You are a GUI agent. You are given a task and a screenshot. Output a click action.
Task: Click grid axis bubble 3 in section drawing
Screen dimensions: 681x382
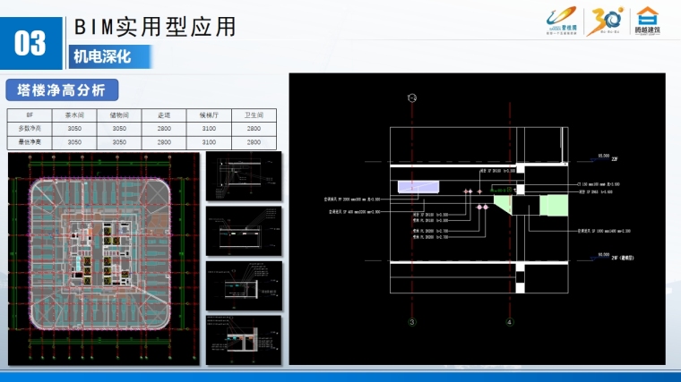point(411,321)
